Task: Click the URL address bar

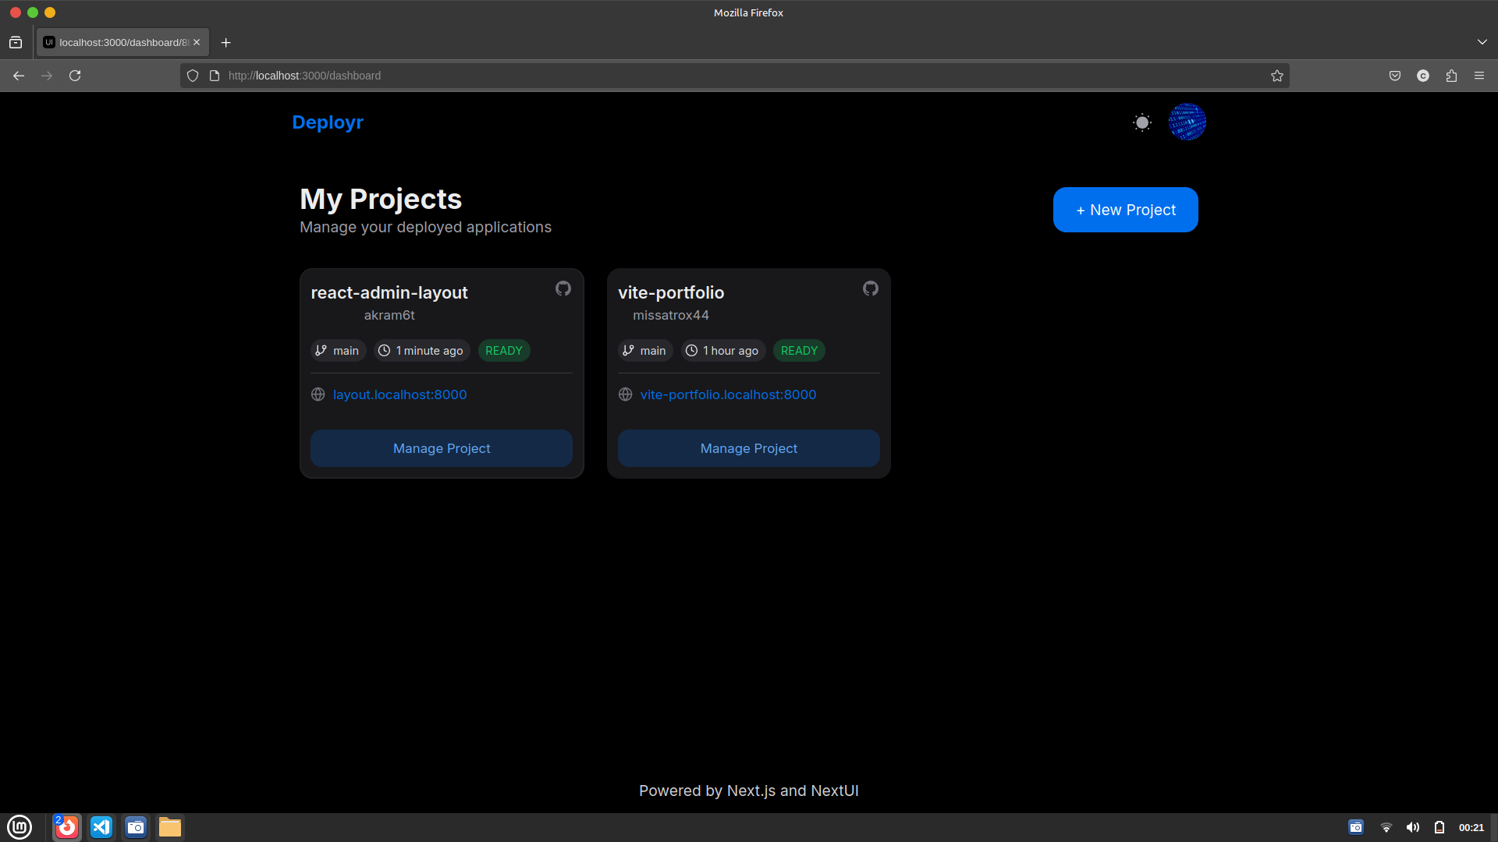Action: pos(702,76)
